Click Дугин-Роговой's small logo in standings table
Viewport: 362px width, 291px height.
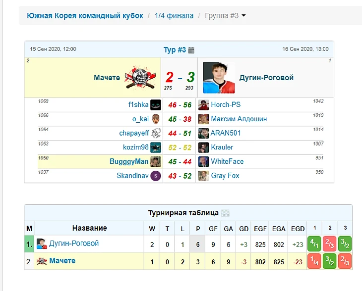[x=42, y=244]
